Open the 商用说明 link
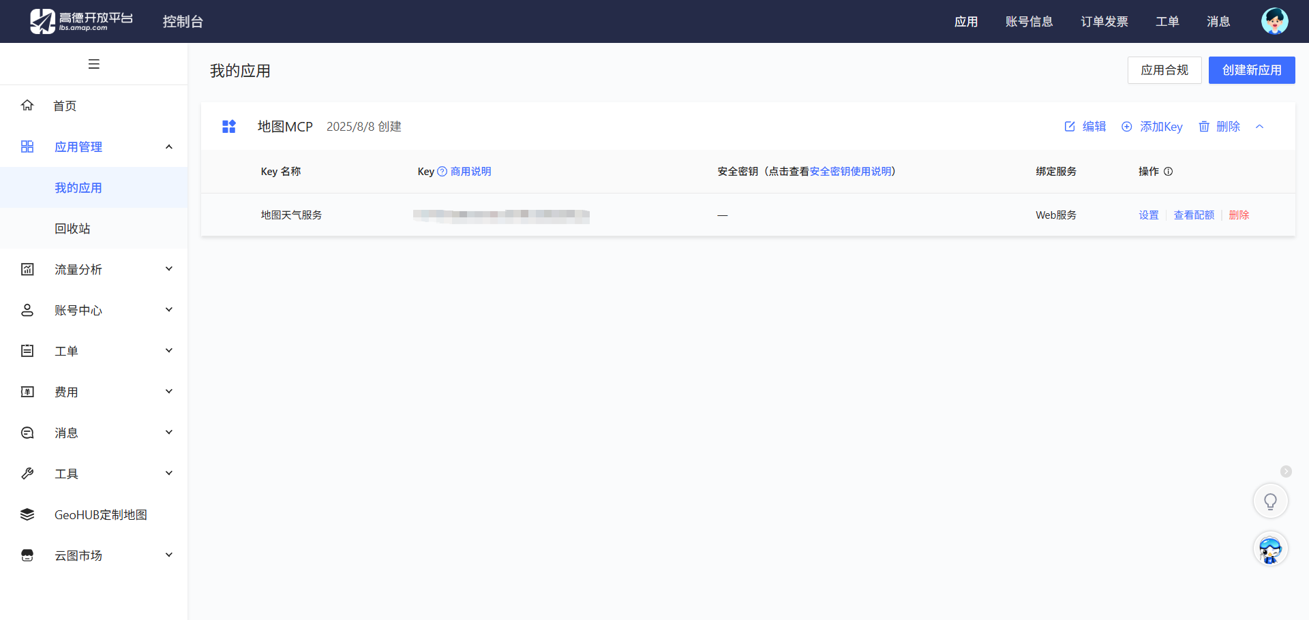 click(470, 172)
